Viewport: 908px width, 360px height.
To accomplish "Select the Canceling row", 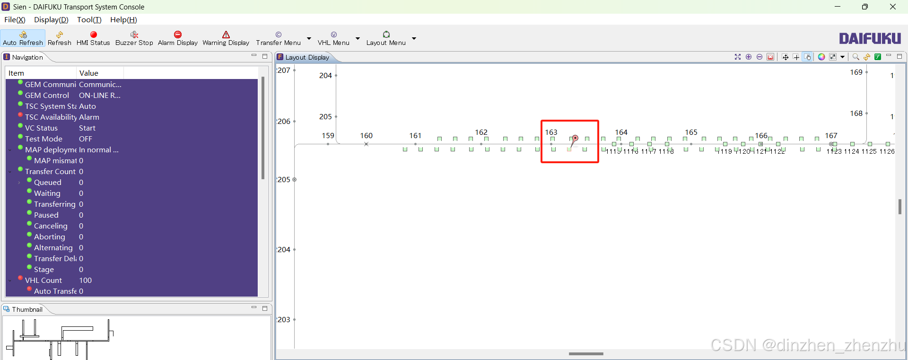I will tap(131, 226).
